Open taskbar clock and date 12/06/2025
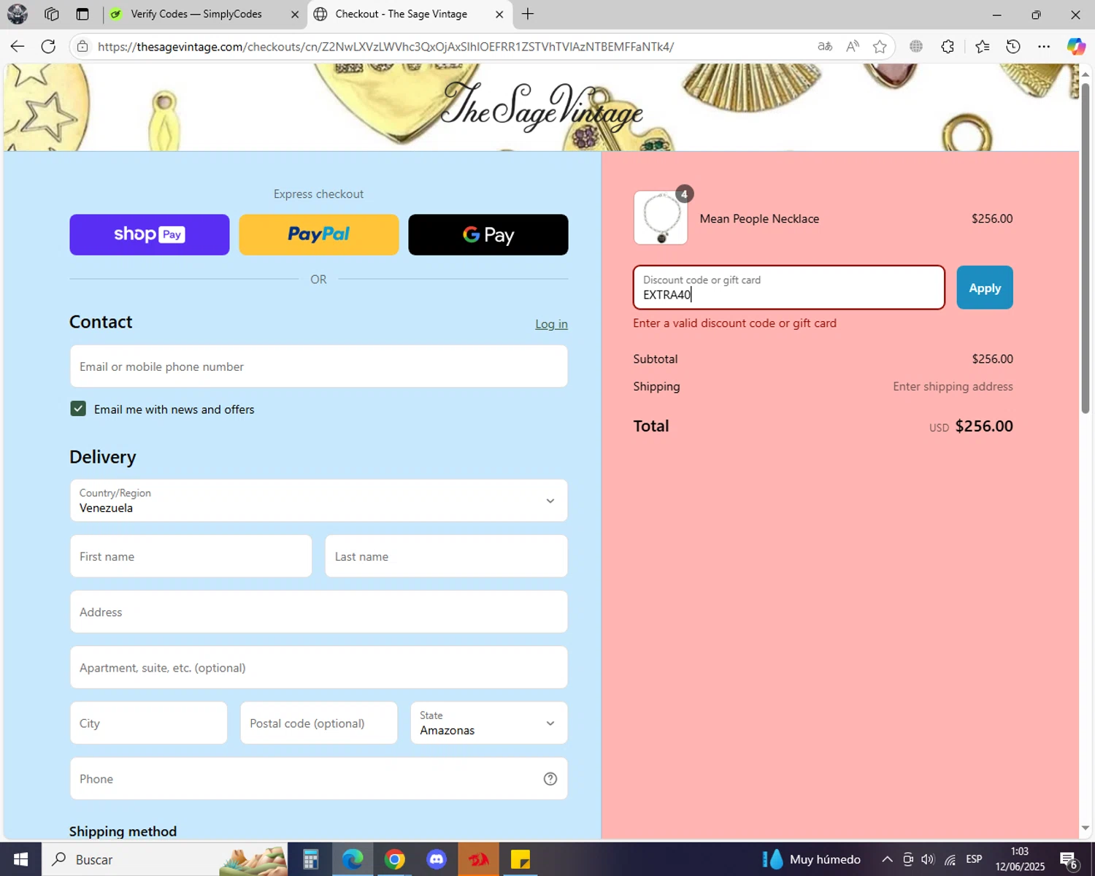The image size is (1095, 876). 1020,859
